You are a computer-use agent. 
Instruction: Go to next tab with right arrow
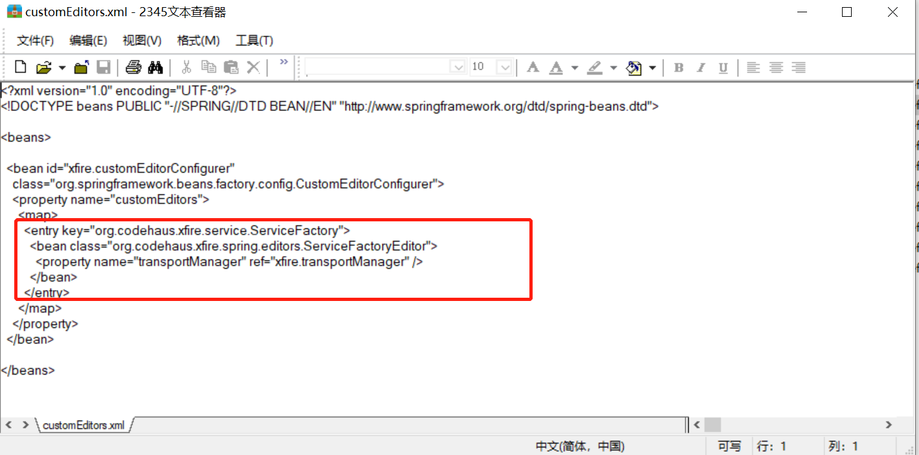[x=26, y=425]
